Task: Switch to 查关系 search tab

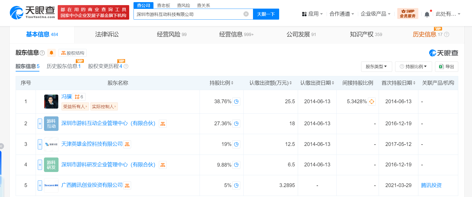Action: click(x=203, y=5)
